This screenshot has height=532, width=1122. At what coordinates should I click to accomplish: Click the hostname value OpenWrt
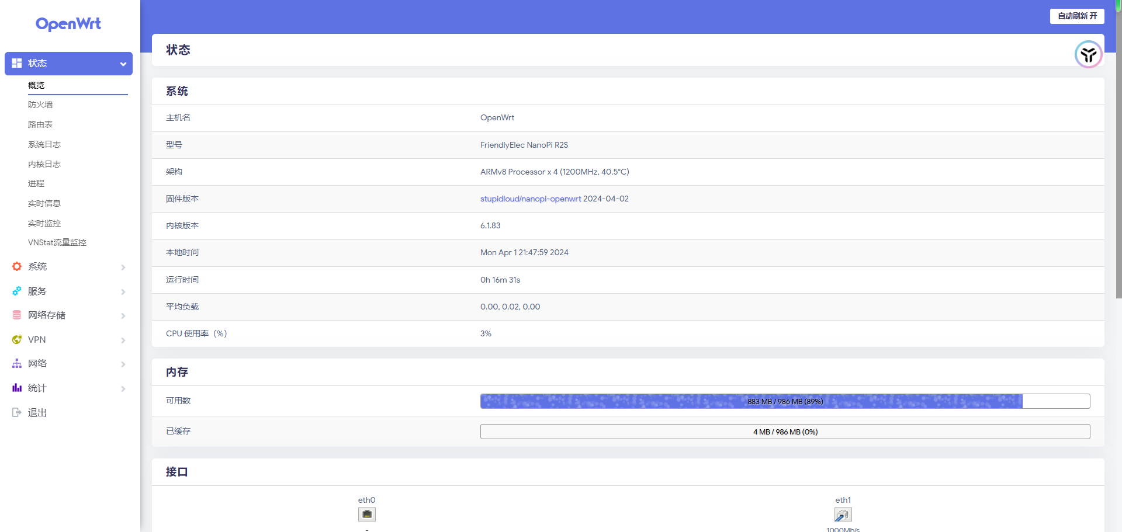click(x=497, y=117)
